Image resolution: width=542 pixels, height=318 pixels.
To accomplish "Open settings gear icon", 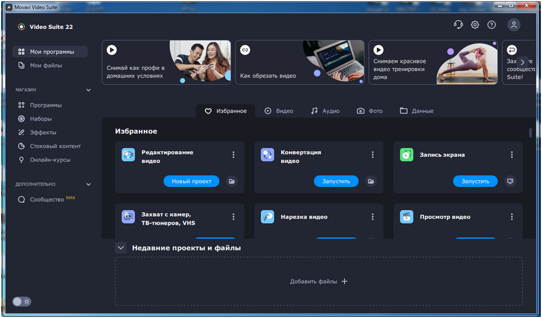I will (x=475, y=24).
